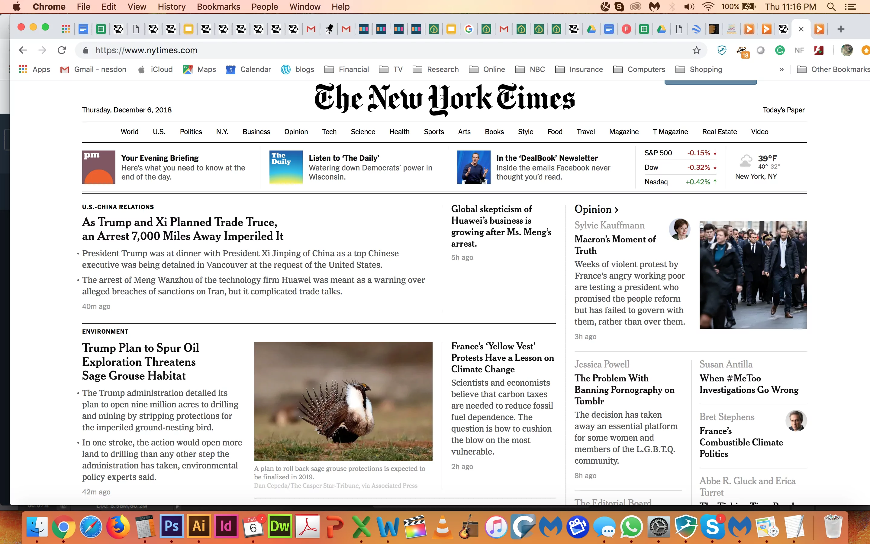Click the browser forward arrow
The width and height of the screenshot is (870, 544).
coord(42,50)
